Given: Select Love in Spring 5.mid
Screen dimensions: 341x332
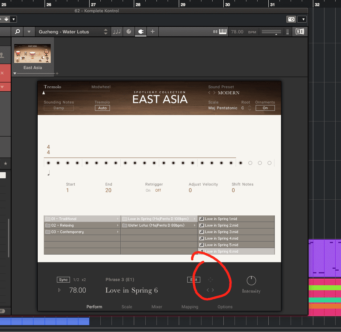Looking at the screenshot, I should 236,245.
